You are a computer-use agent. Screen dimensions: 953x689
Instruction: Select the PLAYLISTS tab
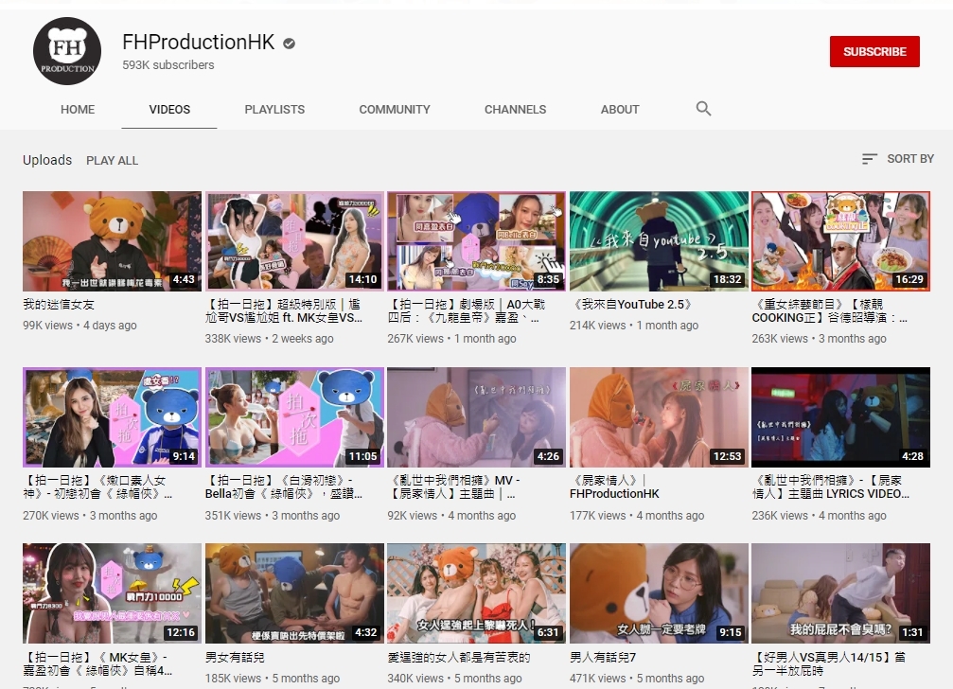pyautogui.click(x=274, y=110)
